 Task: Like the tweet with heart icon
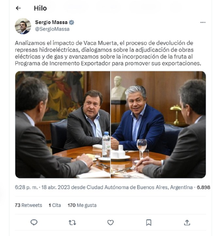[111, 223]
